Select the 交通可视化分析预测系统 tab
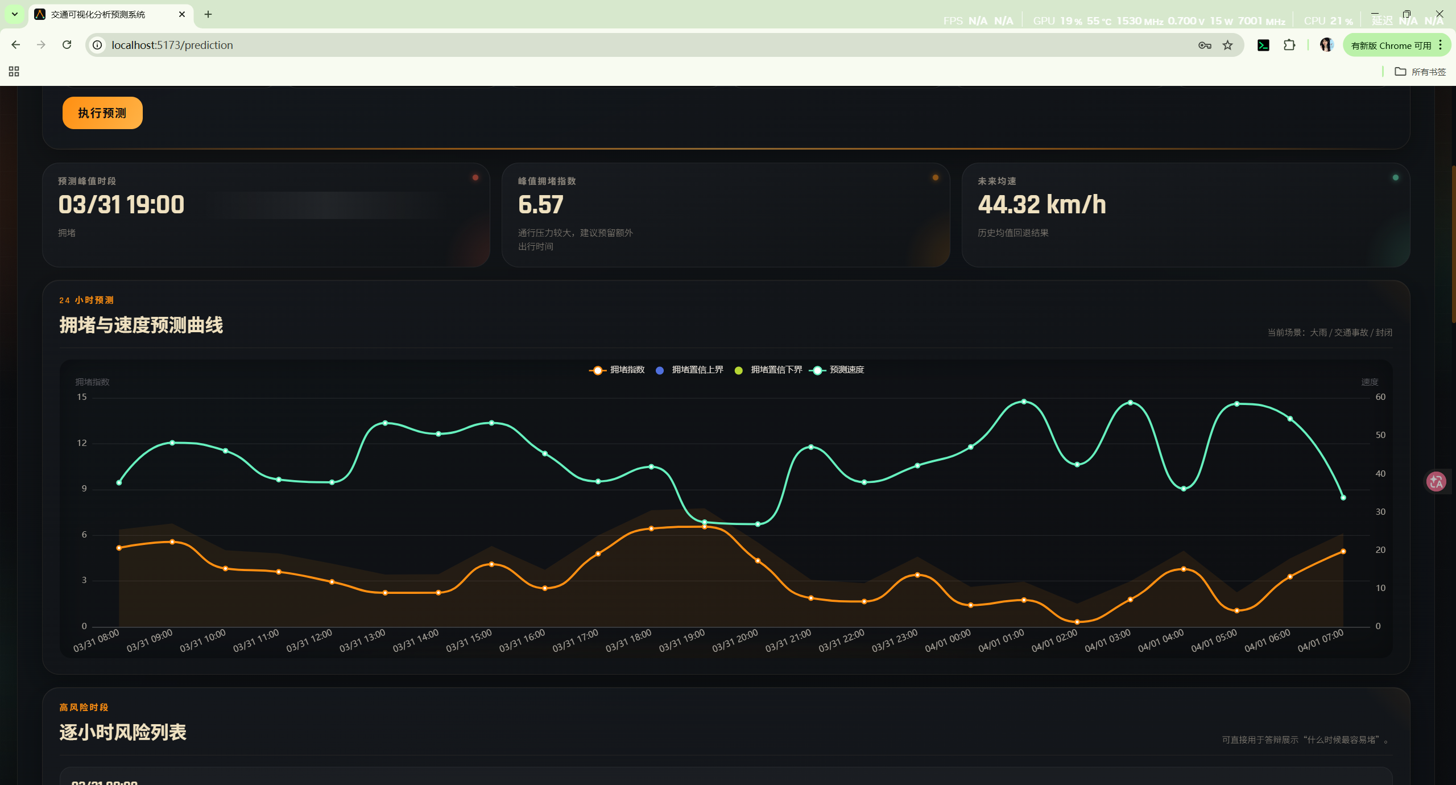The image size is (1456, 785). 98,14
